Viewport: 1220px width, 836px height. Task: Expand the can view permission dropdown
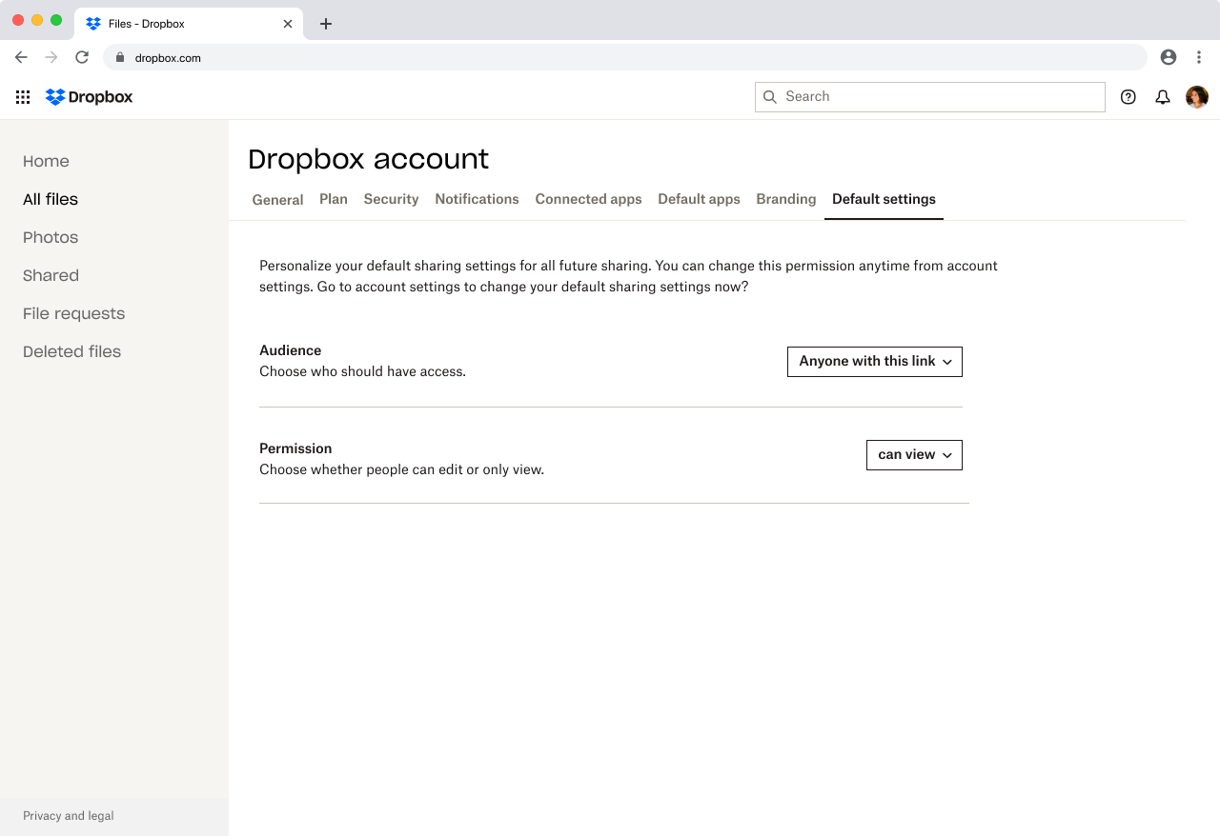point(914,455)
